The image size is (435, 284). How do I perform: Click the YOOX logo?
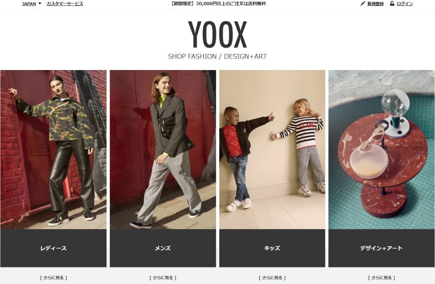[x=217, y=35]
